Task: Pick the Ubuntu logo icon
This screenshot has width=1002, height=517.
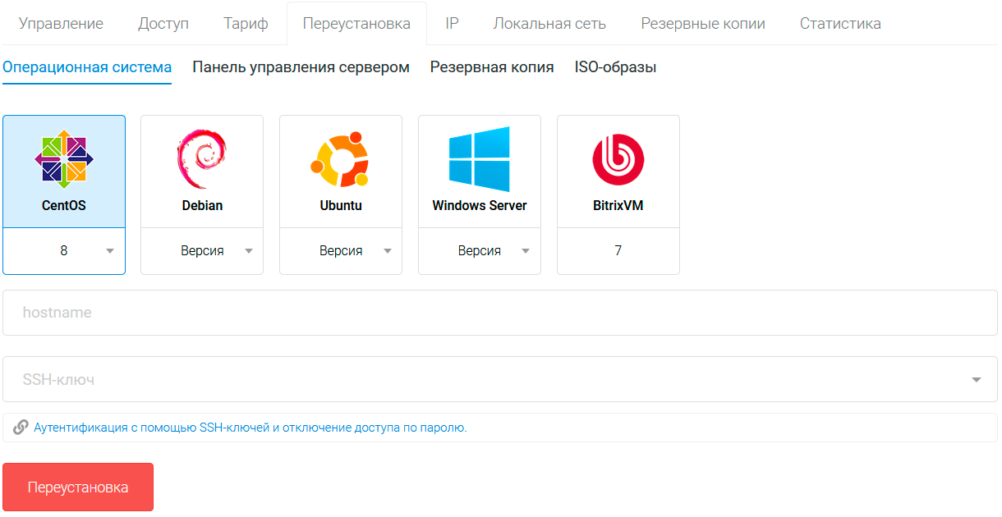Action: pos(341,159)
